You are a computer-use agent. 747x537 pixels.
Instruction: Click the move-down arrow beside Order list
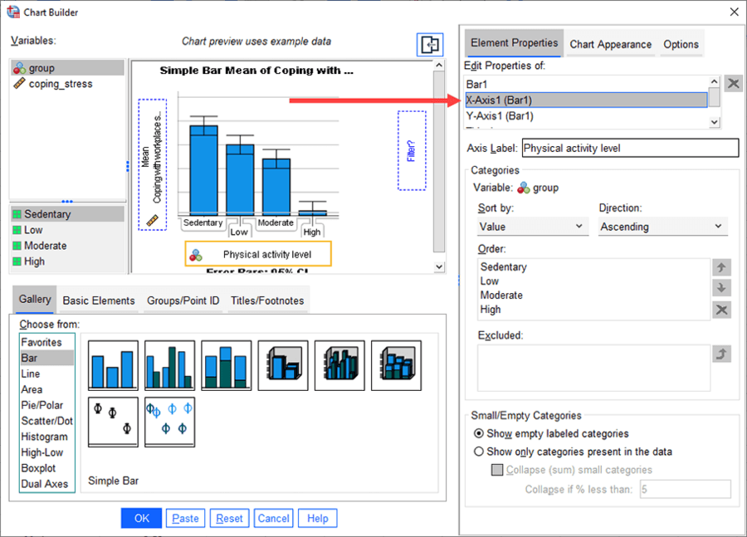coord(722,288)
